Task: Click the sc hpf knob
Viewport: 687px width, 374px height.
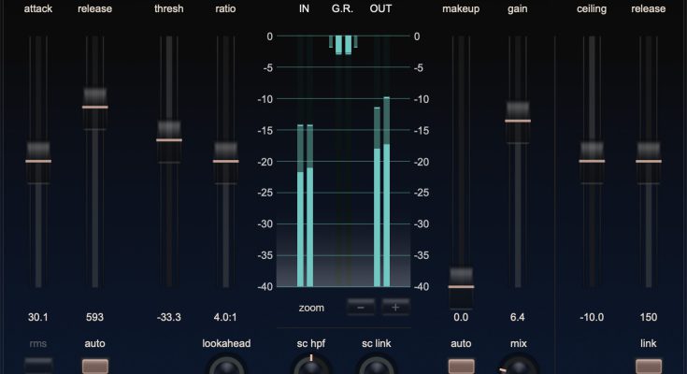Action: [312, 366]
